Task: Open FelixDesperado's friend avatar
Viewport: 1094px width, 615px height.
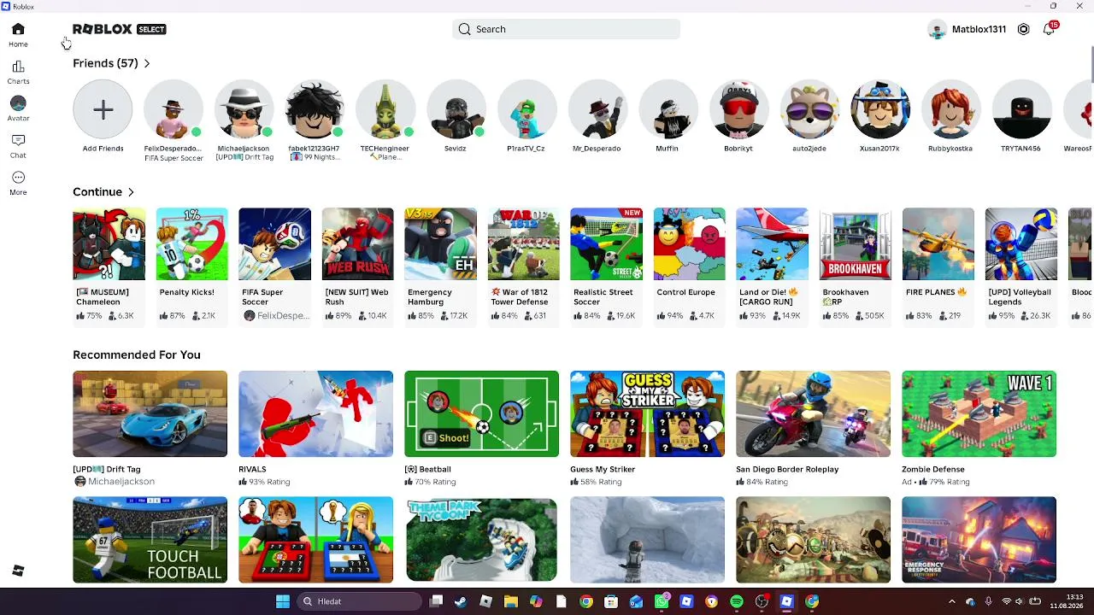Action: pyautogui.click(x=174, y=109)
